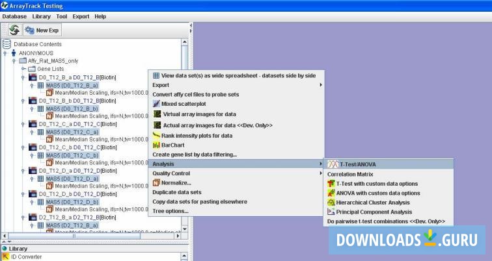Image resolution: width=492 pixels, height=261 pixels.
Task: Choose Correlation Matrix
Action: [x=389, y=174]
